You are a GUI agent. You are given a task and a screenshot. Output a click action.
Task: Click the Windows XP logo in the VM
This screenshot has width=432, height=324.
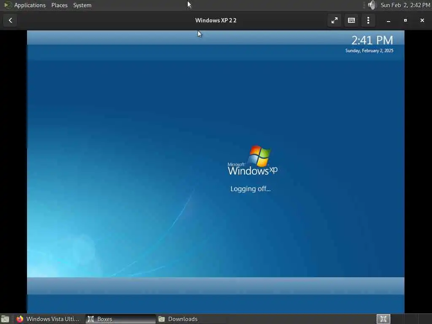pos(252,161)
